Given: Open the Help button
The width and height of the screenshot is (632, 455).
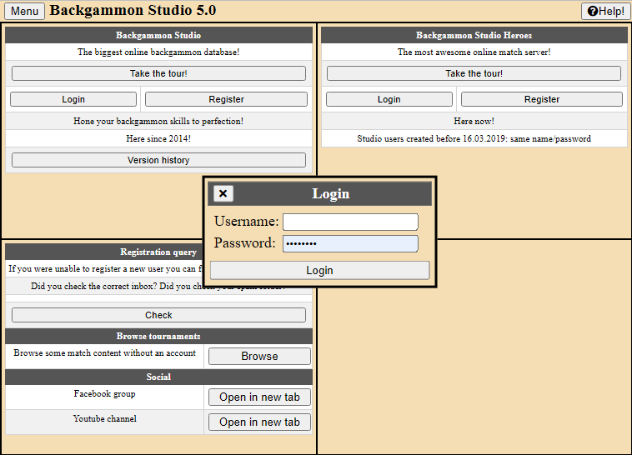Looking at the screenshot, I should (x=605, y=12).
